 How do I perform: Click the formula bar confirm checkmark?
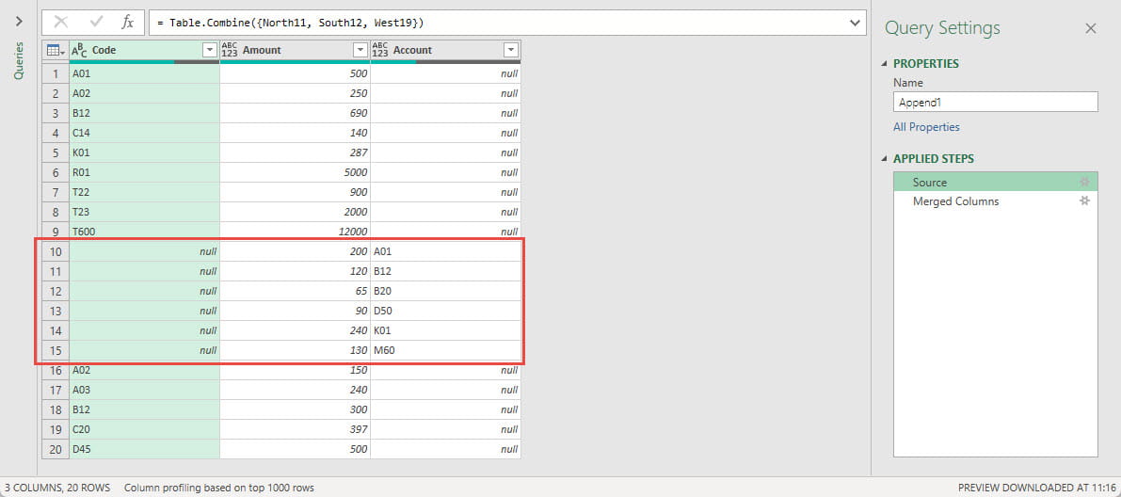tap(95, 23)
